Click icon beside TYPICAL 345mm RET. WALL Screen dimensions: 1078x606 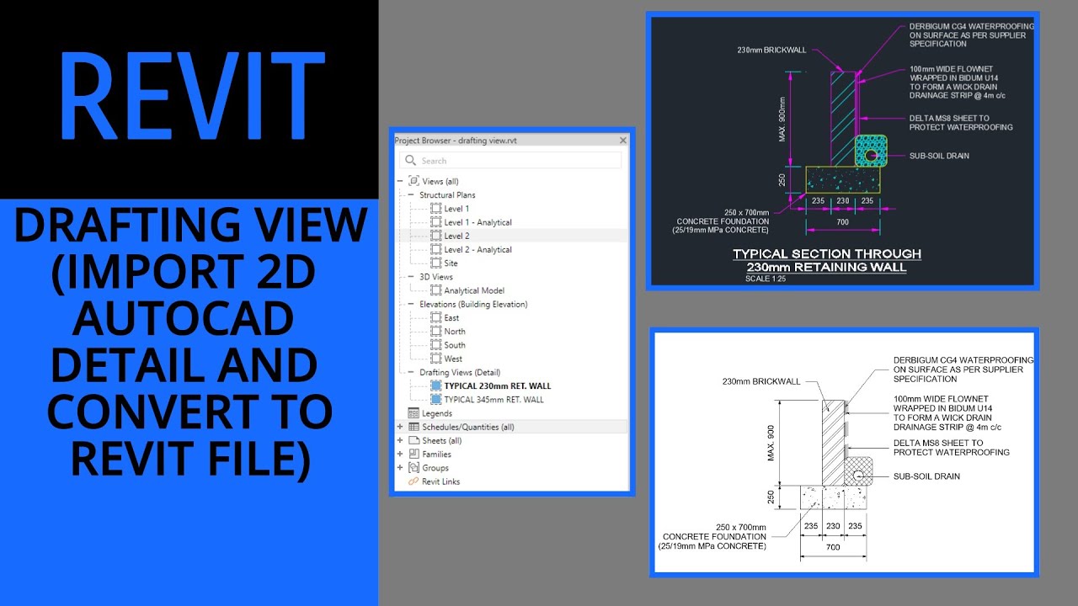435,399
